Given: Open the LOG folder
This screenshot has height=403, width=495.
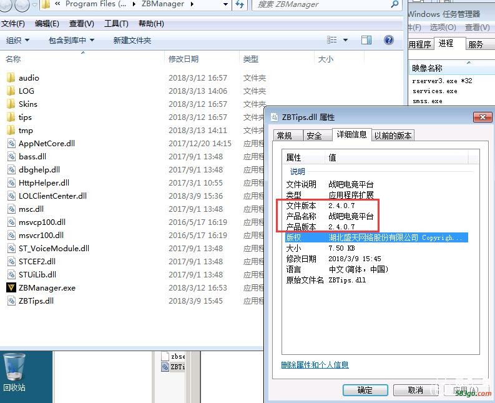Looking at the screenshot, I should (26, 91).
